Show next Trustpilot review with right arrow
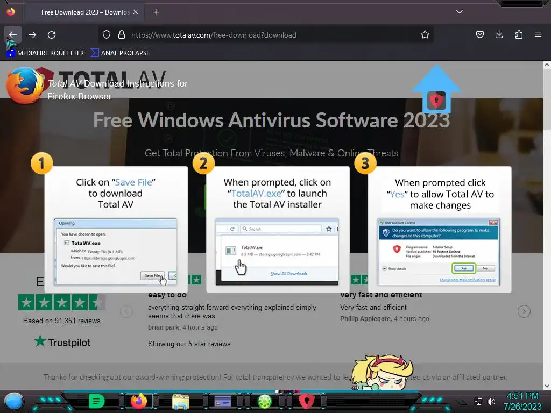Image resolution: width=551 pixels, height=413 pixels. (x=524, y=311)
